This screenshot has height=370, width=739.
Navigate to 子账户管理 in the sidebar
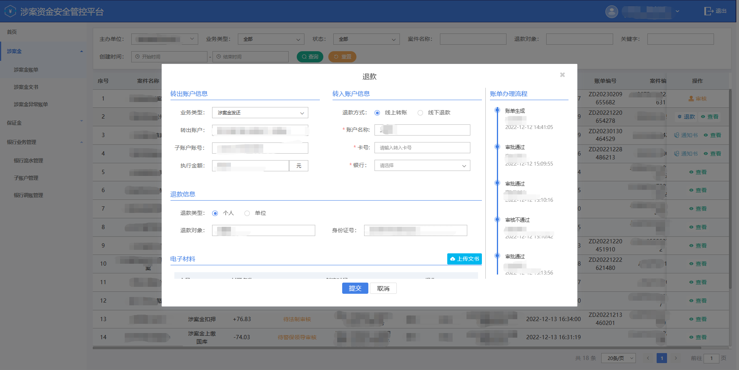click(26, 177)
